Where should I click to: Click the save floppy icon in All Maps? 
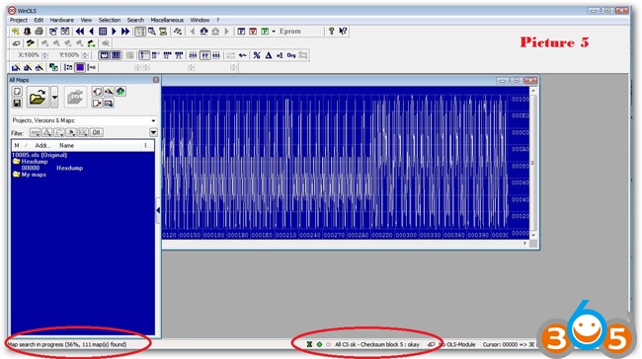pos(17,103)
